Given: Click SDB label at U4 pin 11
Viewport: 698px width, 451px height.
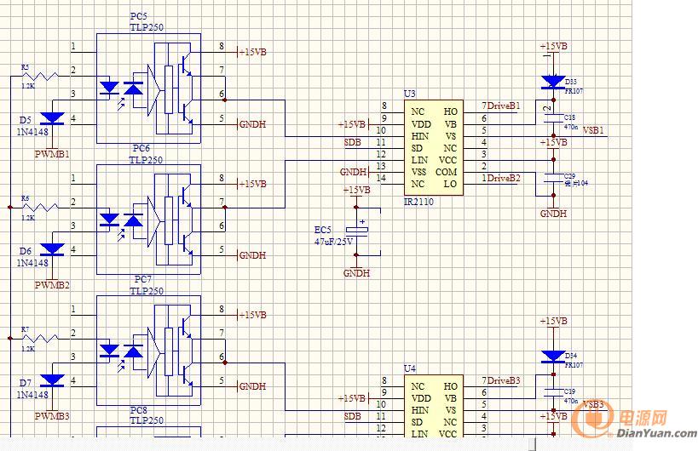Looking at the screenshot, I should coord(352,416).
